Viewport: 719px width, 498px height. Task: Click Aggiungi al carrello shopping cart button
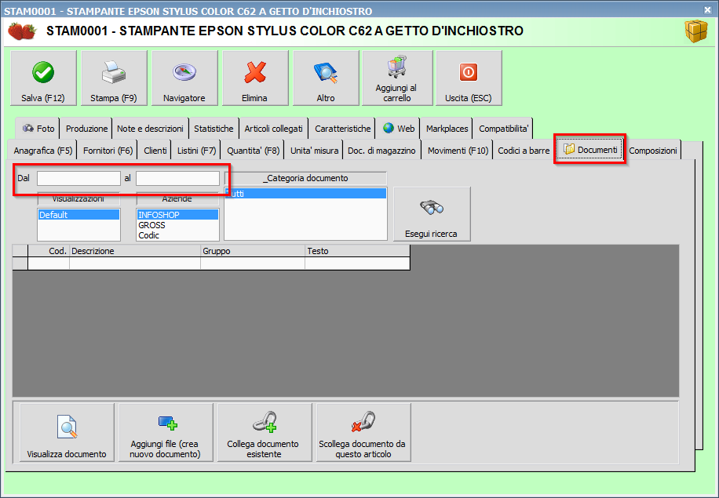pyautogui.click(x=397, y=78)
